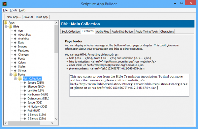Image resolution: width=198 pixels, height=129 pixels.
Task: Select the Features tab
Action: (88, 31)
